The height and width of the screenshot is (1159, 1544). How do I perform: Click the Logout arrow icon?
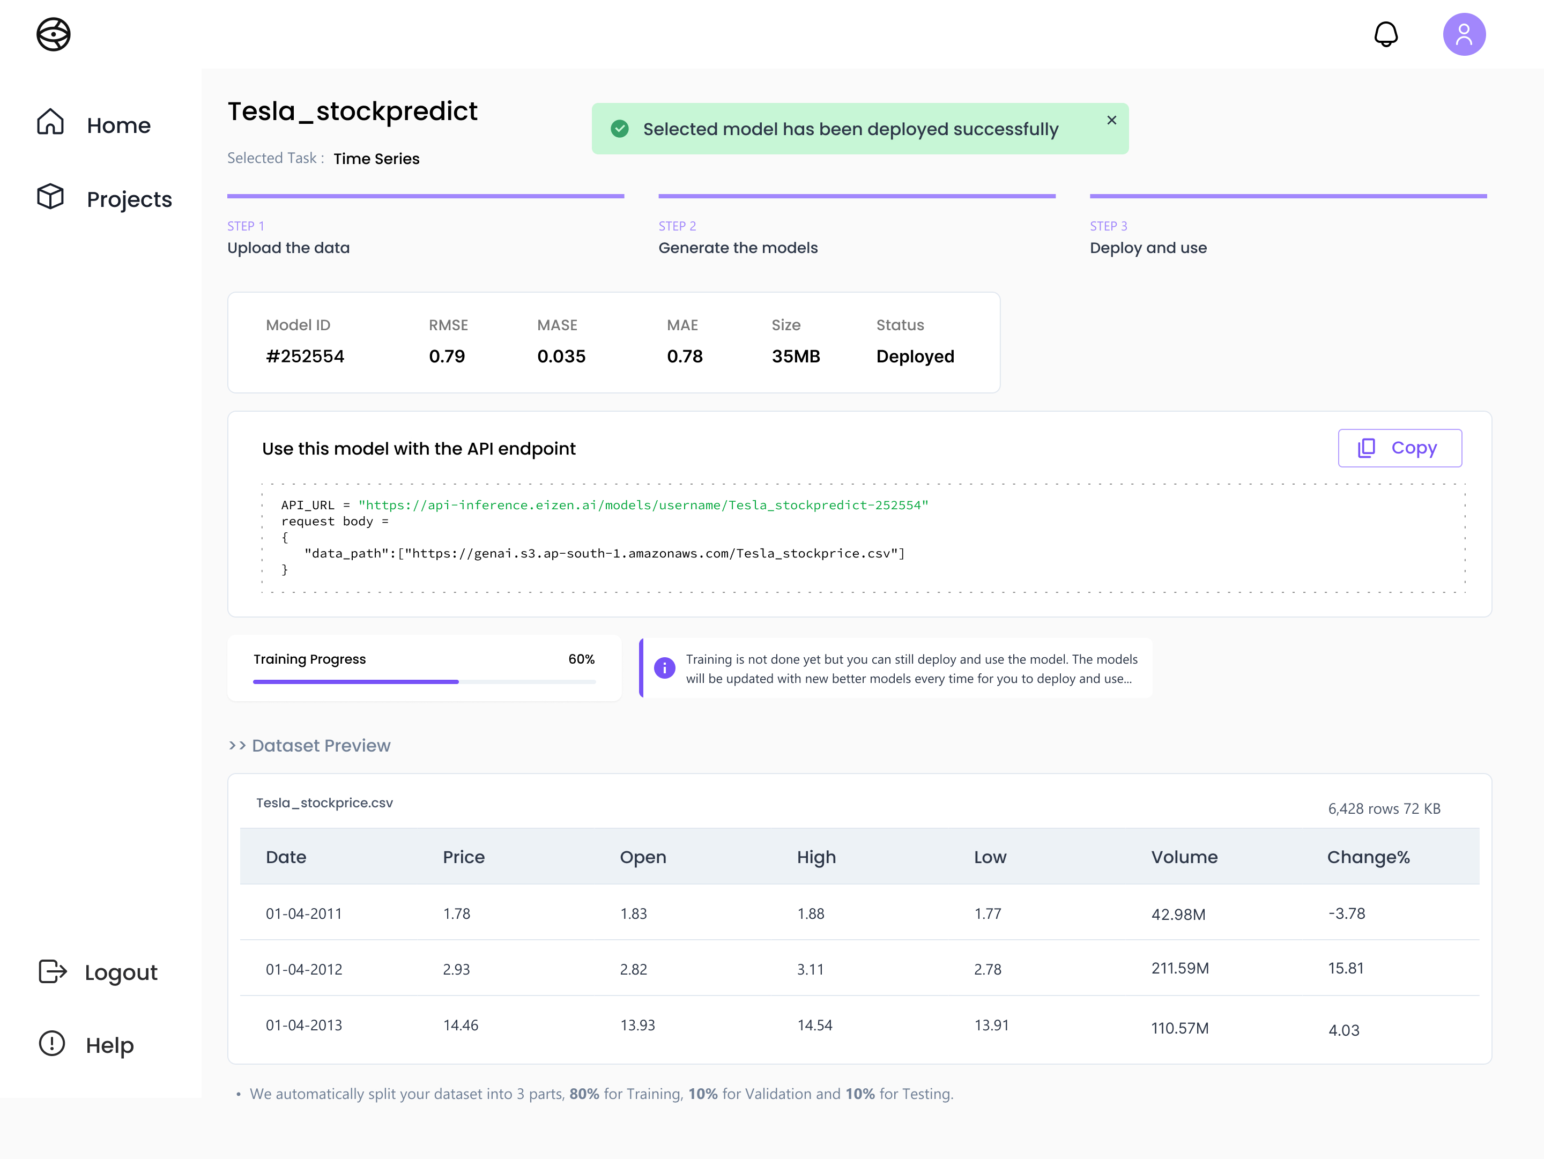click(x=53, y=971)
